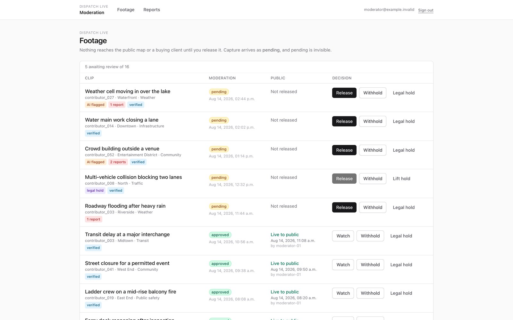Click the '1 report' tag on Weather cell clip
The height and width of the screenshot is (320, 513).
tap(117, 105)
